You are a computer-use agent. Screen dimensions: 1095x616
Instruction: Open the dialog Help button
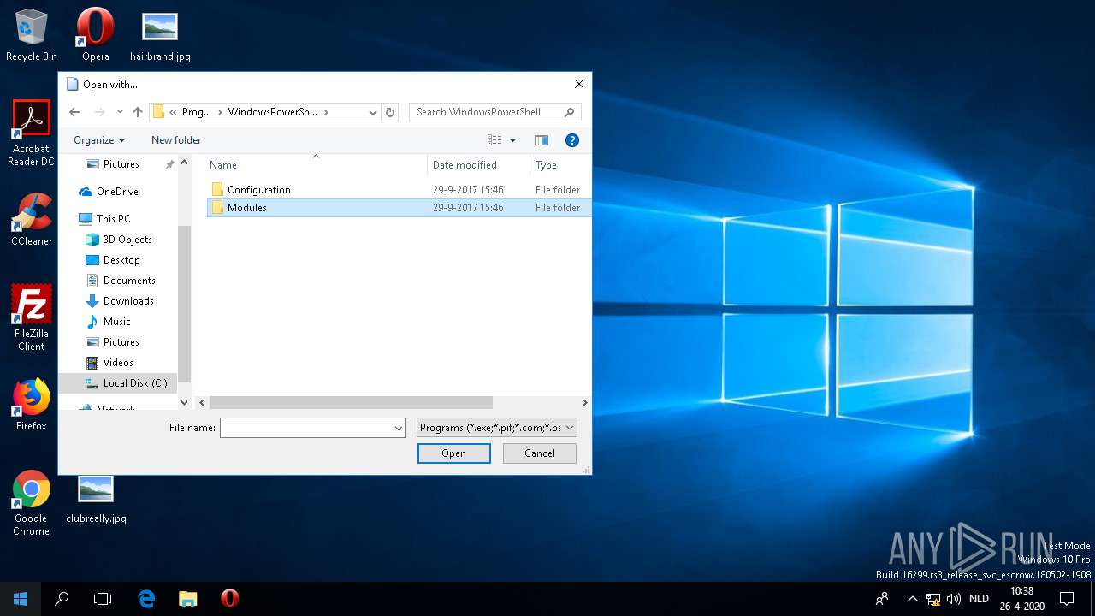pyautogui.click(x=572, y=140)
